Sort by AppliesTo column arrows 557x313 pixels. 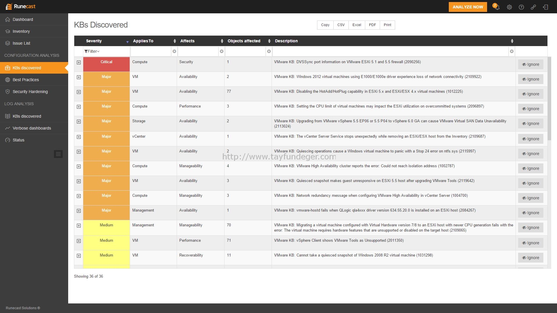[x=175, y=41]
